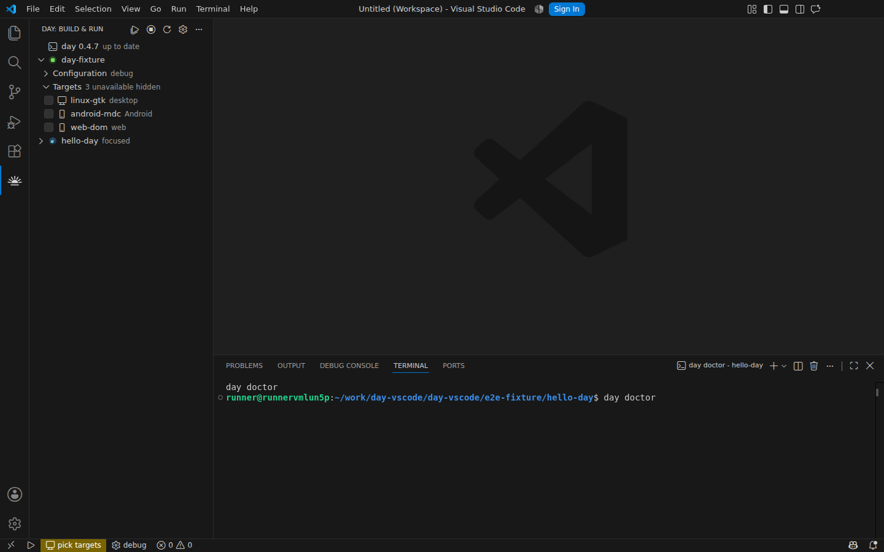Click the terminal prompt line
This screenshot has height=552, width=884.
[x=440, y=398]
